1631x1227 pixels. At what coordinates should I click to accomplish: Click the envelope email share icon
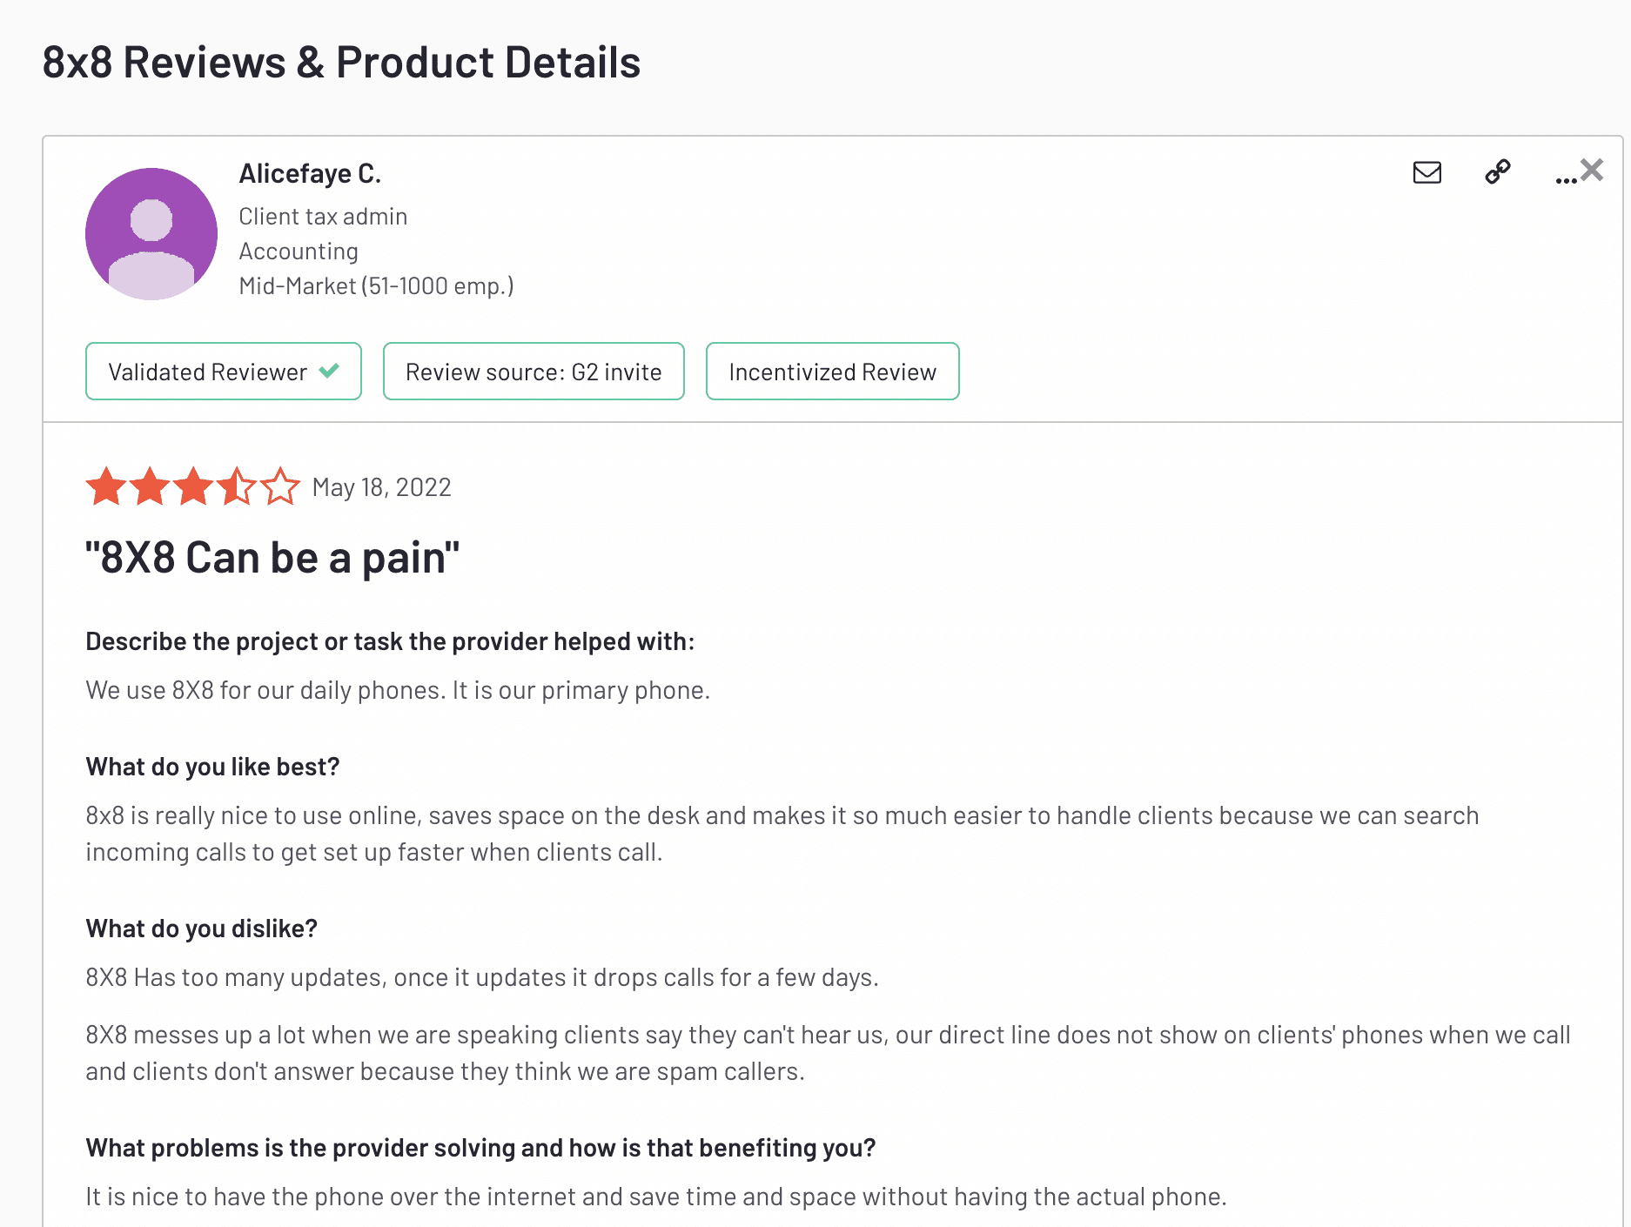[x=1426, y=172]
